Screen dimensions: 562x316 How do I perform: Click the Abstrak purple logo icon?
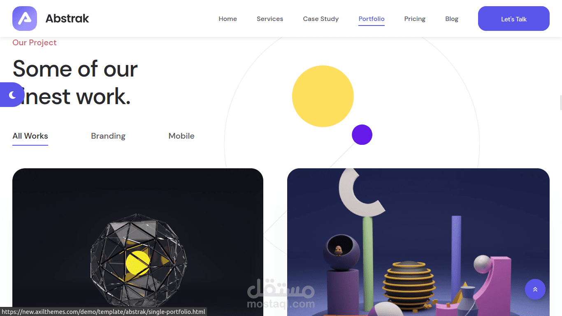click(25, 19)
